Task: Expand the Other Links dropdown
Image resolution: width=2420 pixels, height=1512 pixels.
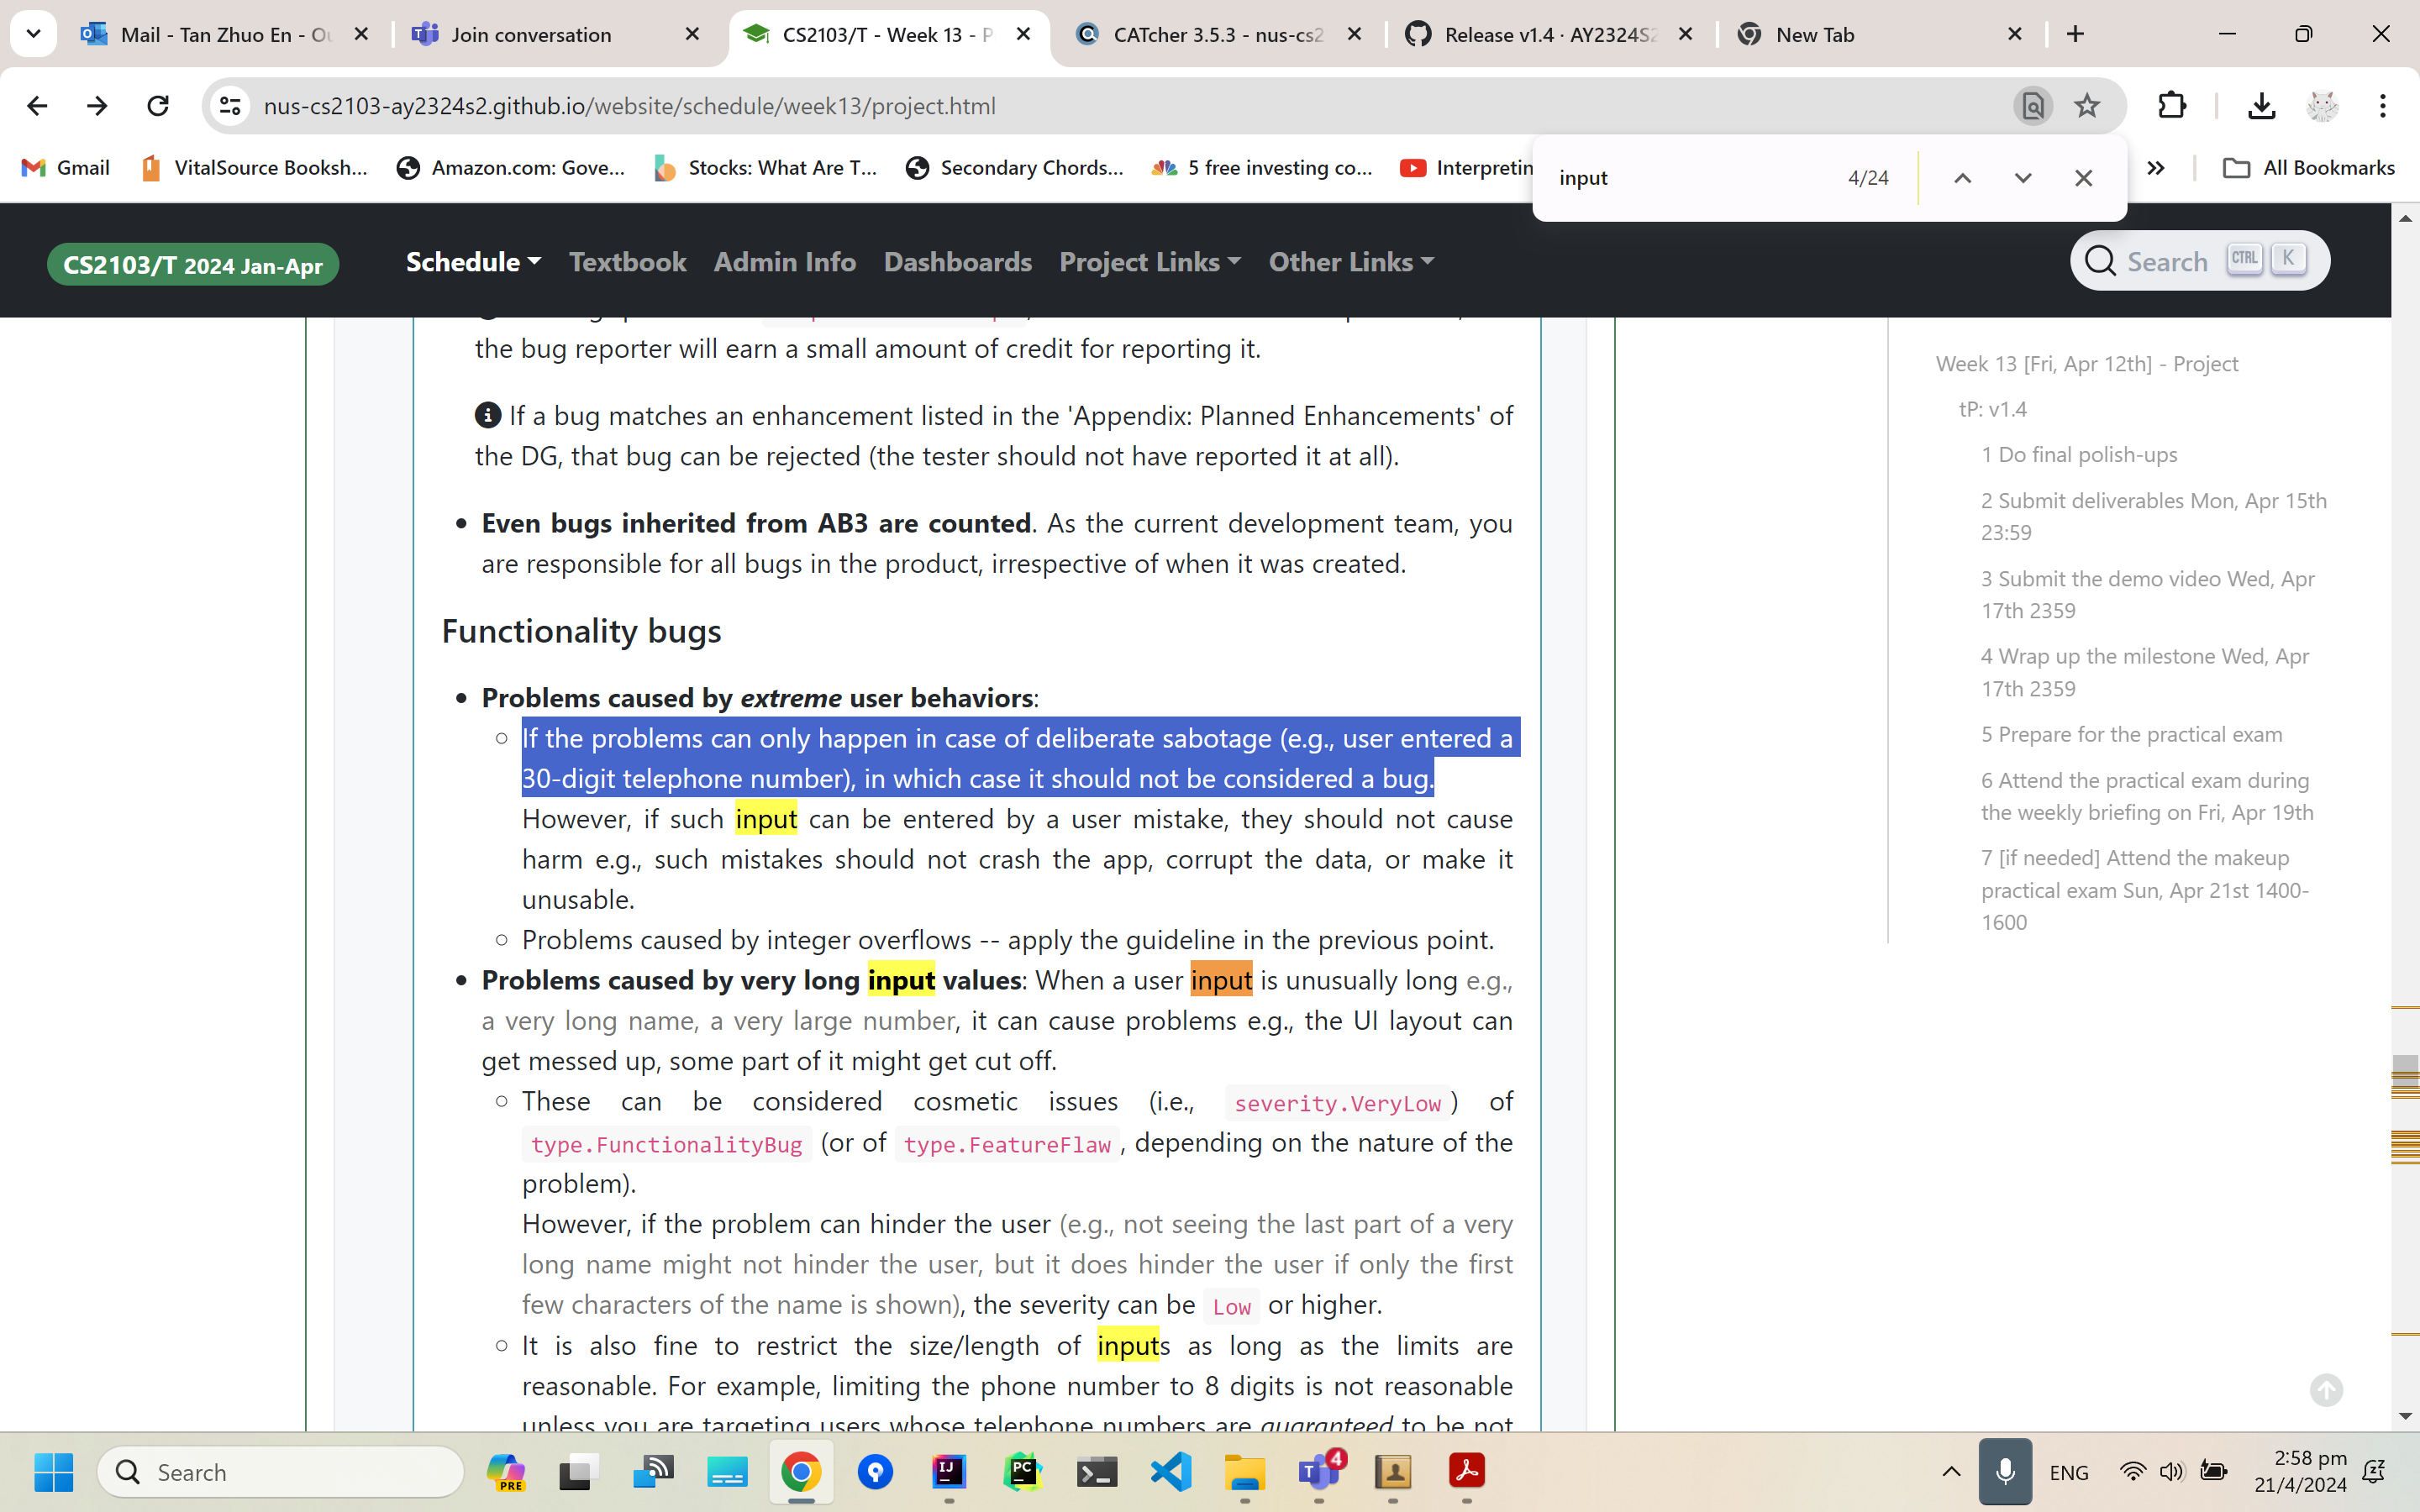Action: click(x=1350, y=262)
